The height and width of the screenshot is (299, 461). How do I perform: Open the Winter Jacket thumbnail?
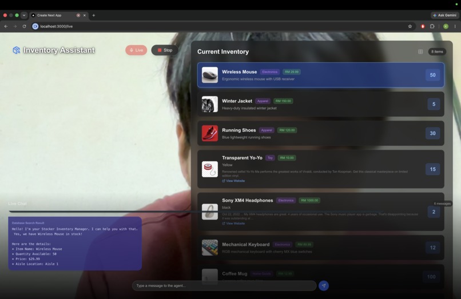click(210, 104)
